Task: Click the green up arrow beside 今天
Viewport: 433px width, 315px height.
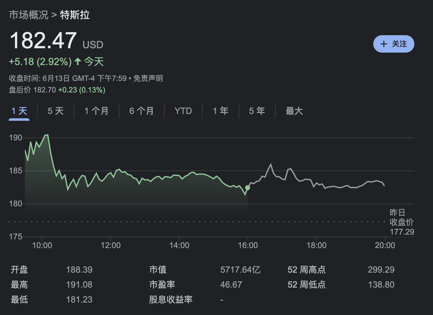Action: pyautogui.click(x=78, y=61)
